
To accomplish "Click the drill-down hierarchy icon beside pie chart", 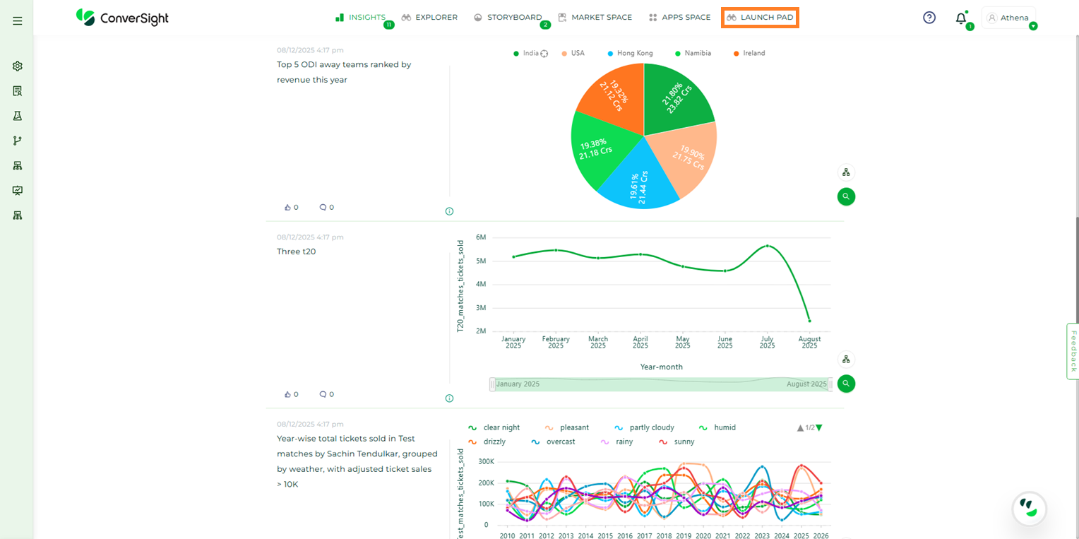I will point(846,172).
